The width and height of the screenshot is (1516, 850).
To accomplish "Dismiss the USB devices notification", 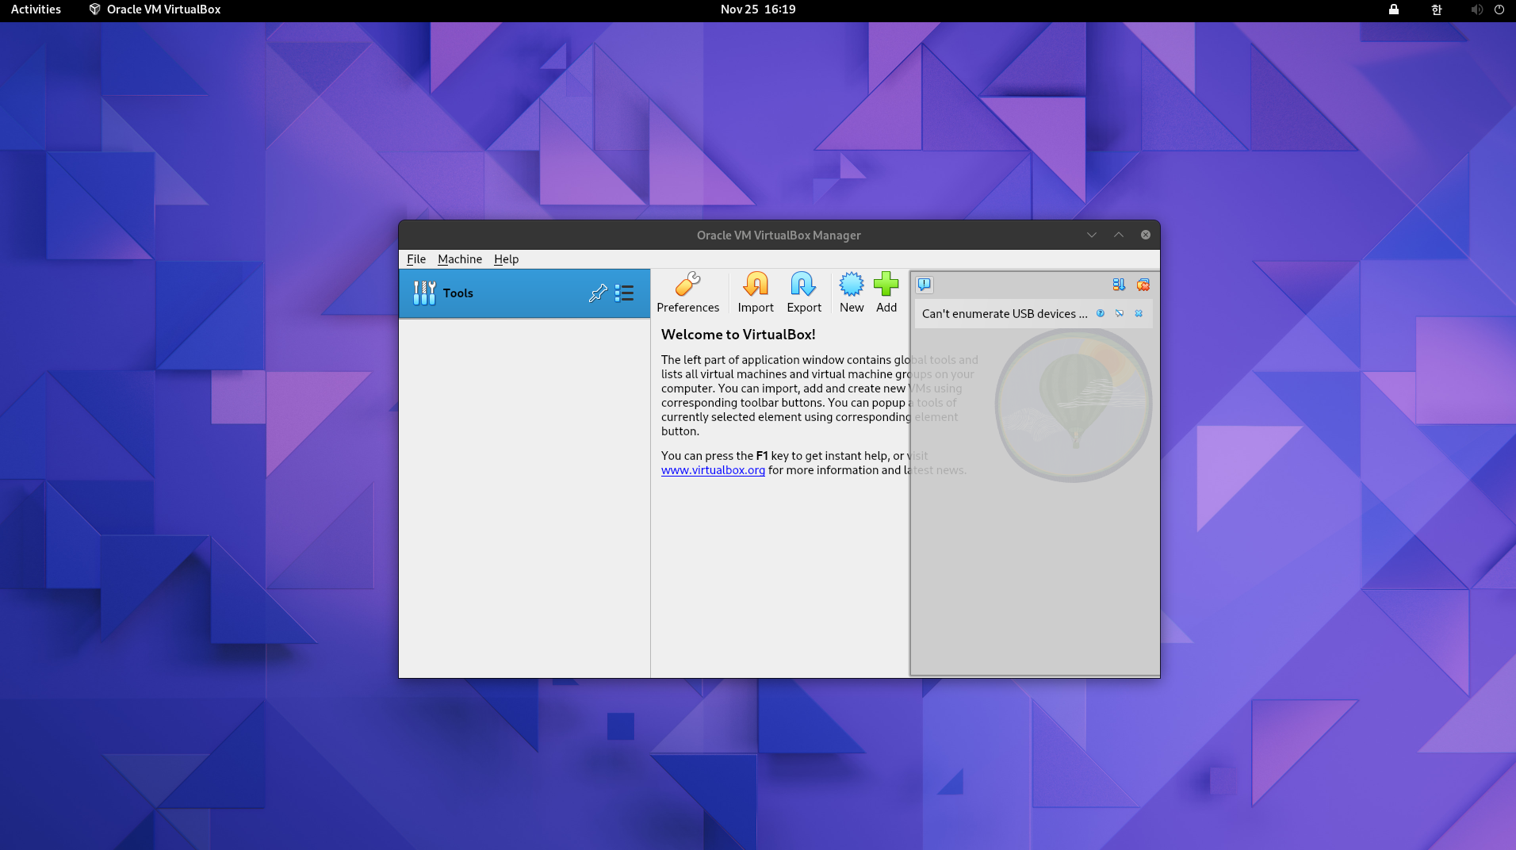I will click(x=1139, y=313).
